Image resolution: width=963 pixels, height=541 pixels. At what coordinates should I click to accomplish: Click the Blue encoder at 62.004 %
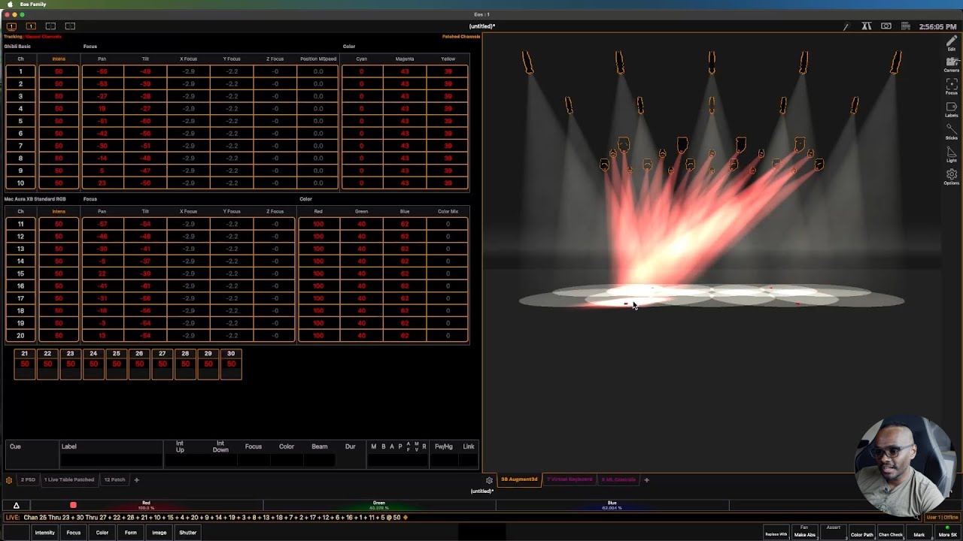tap(612, 506)
